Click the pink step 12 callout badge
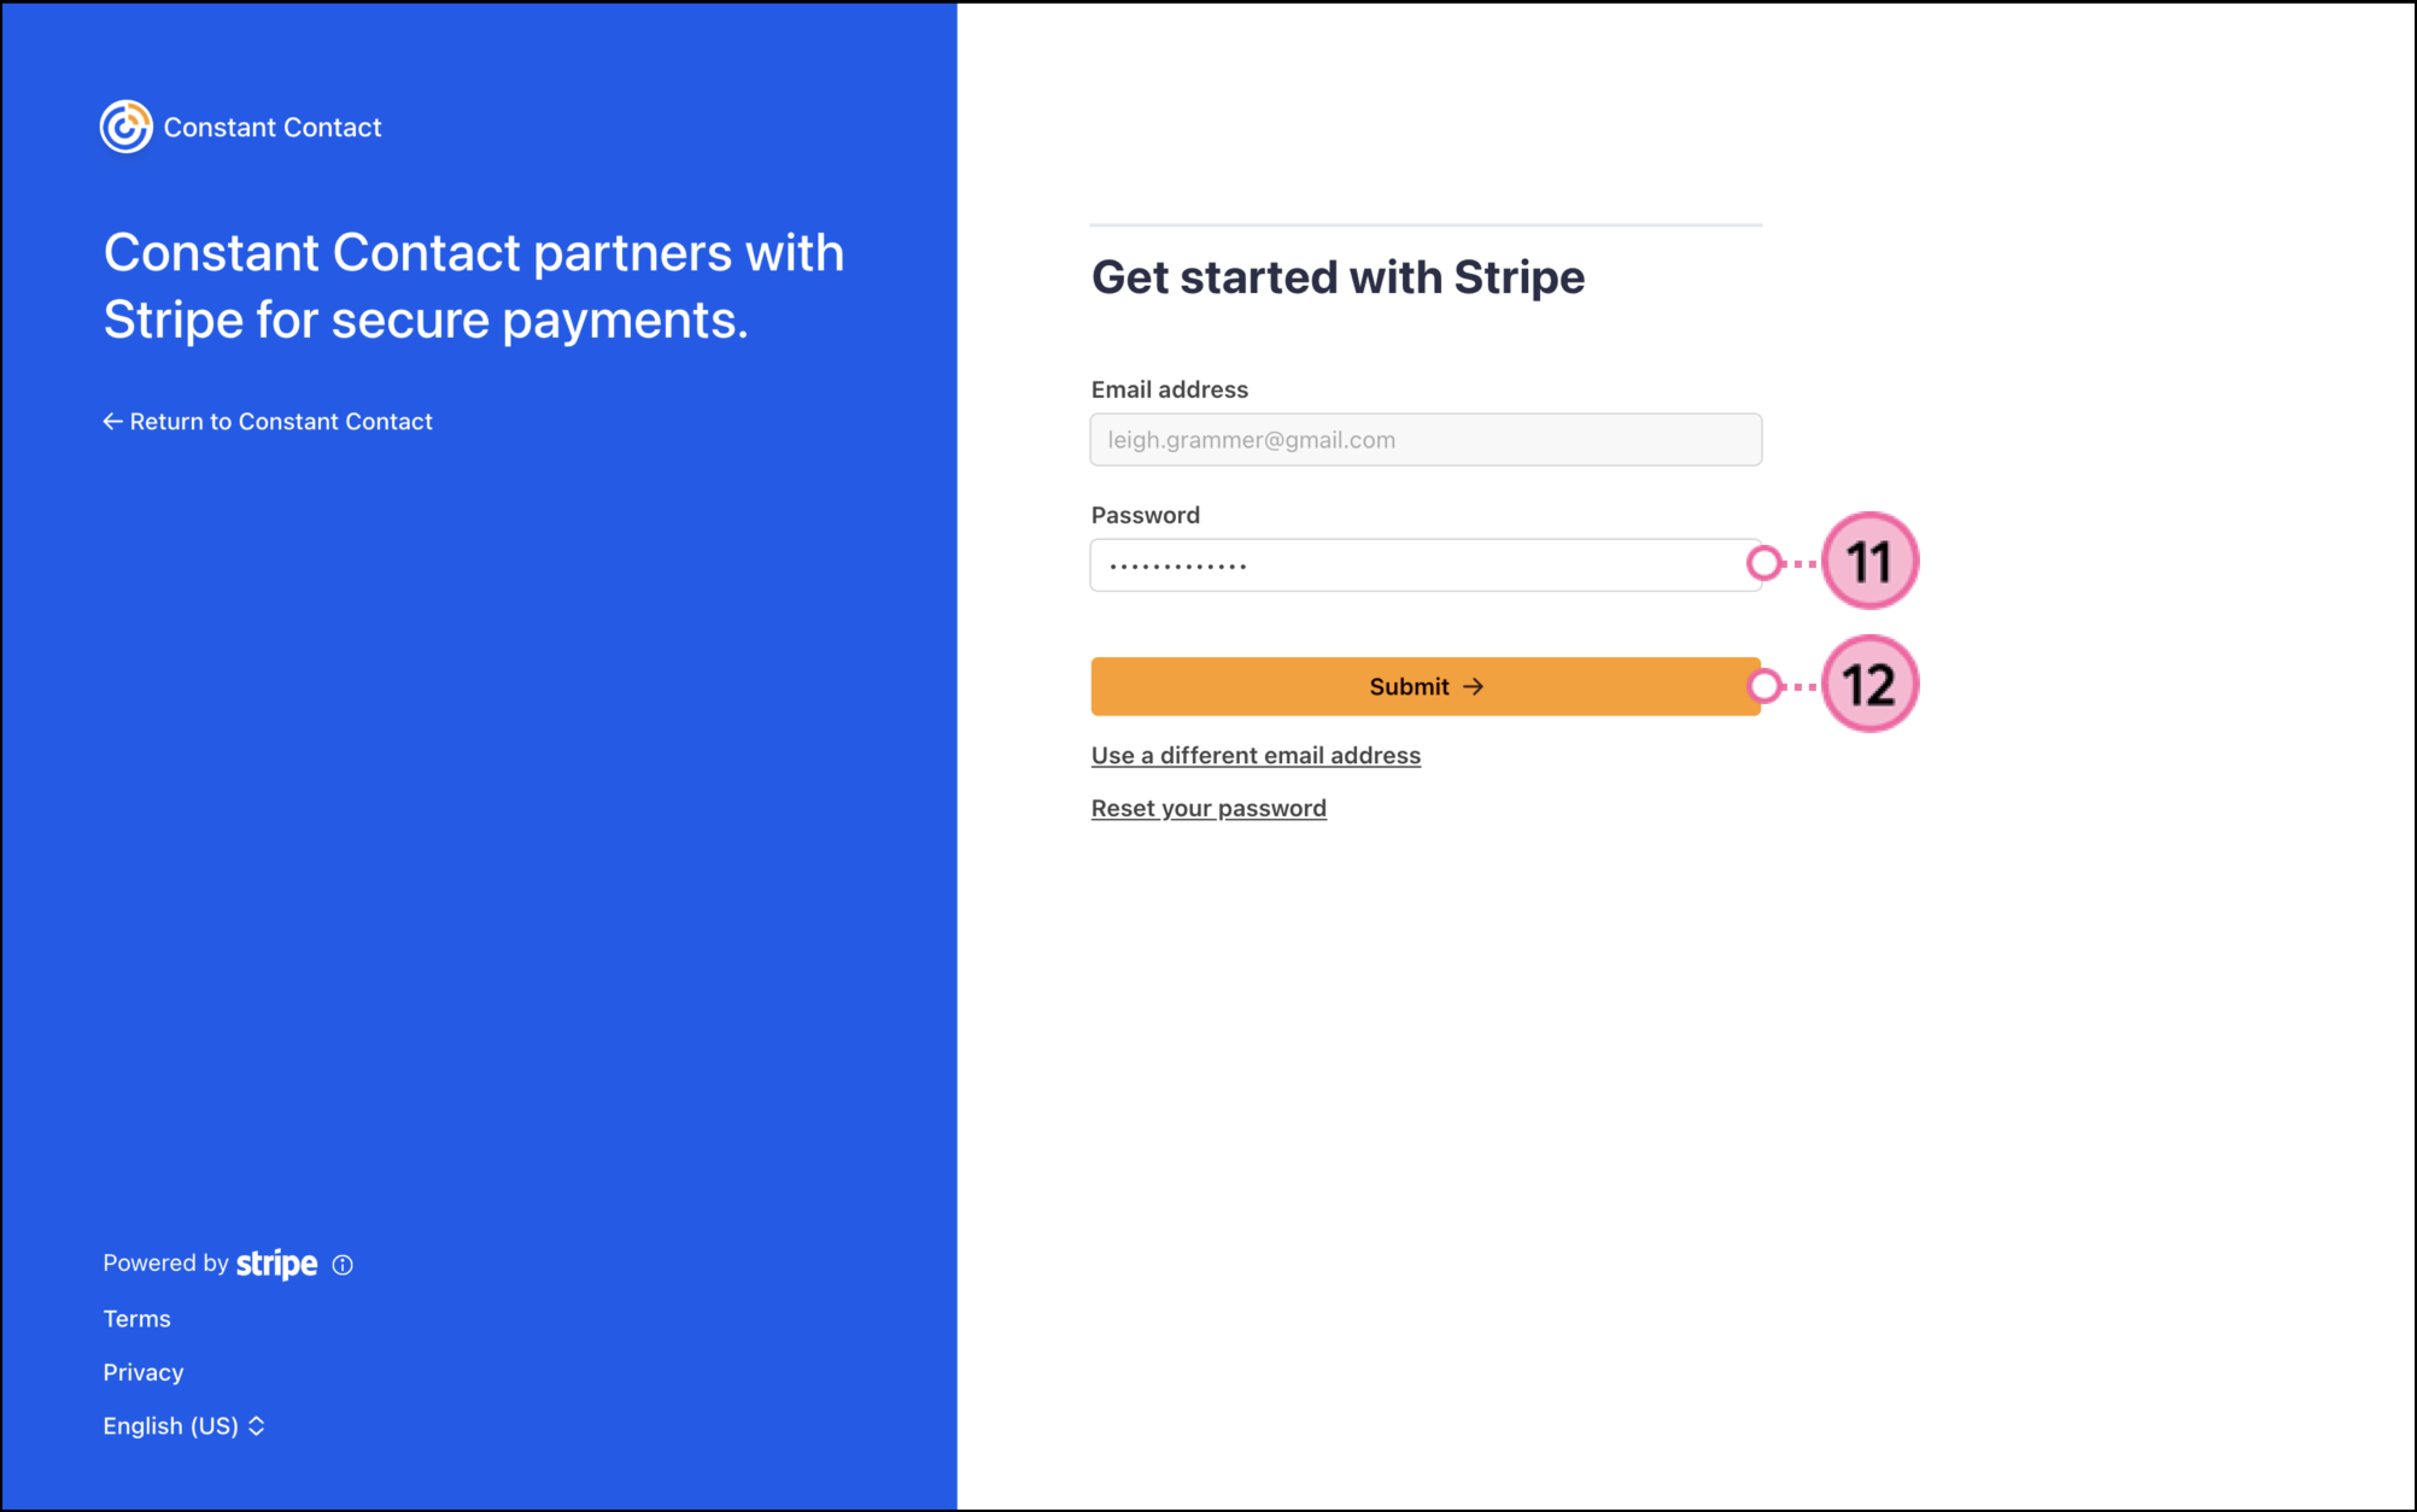Image resolution: width=2417 pixels, height=1512 pixels. 1869,685
